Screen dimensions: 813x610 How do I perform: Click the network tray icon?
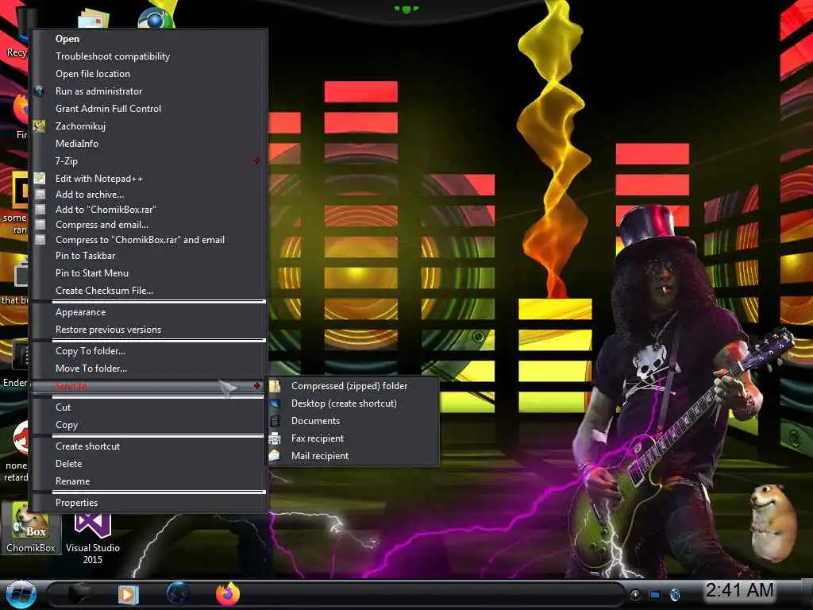654,594
